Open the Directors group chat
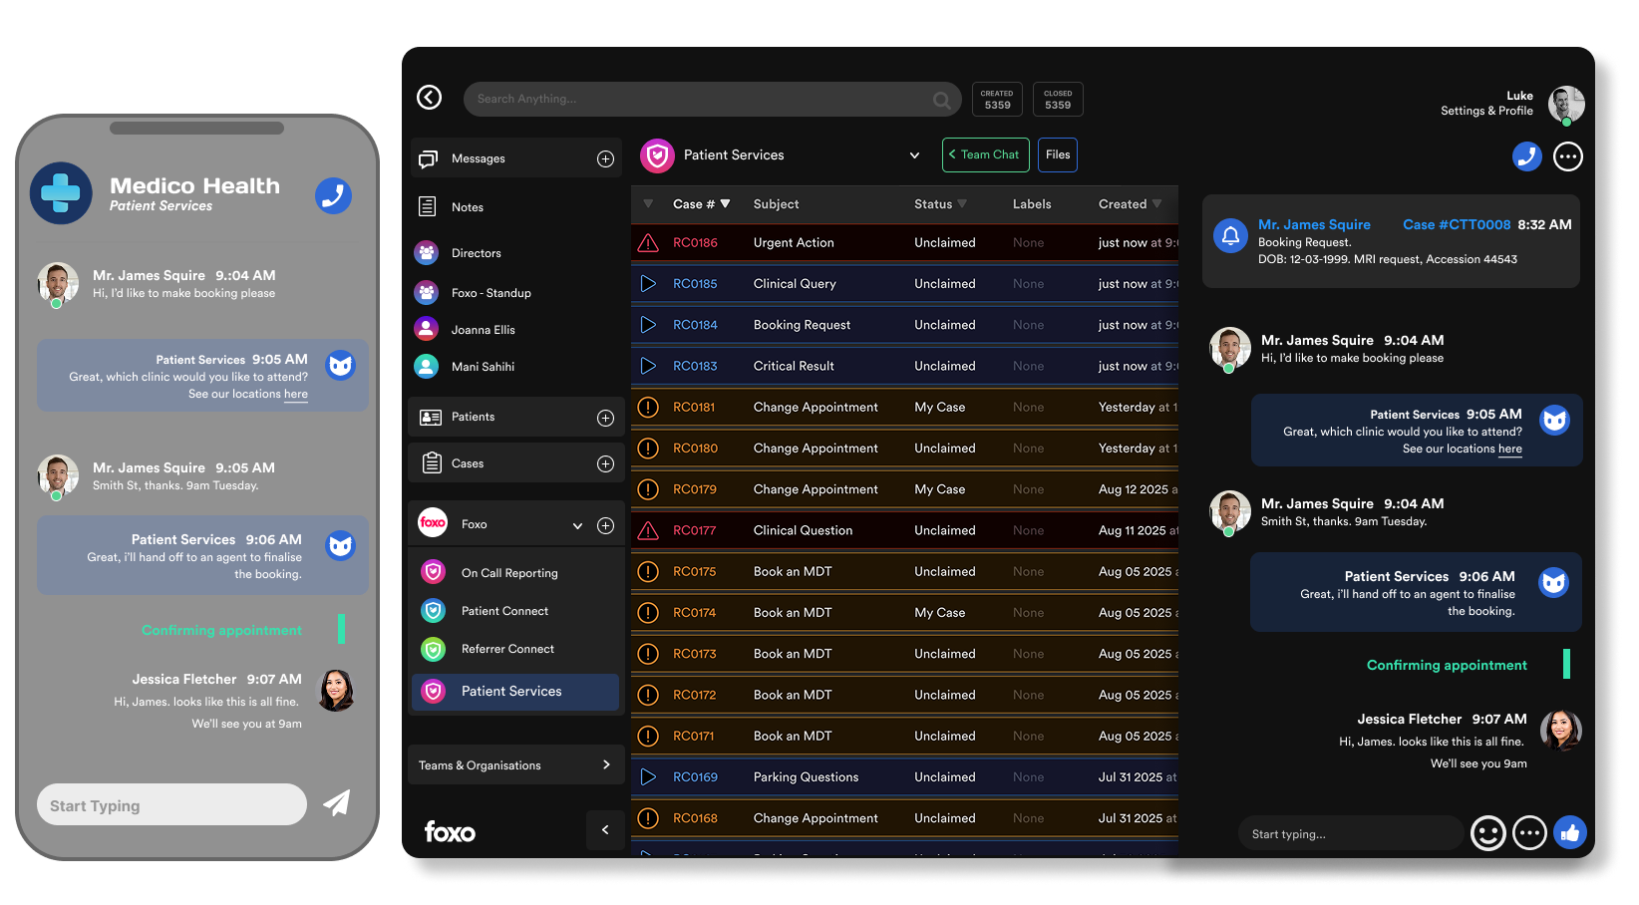Screen dimensions: 1639x905 [477, 253]
